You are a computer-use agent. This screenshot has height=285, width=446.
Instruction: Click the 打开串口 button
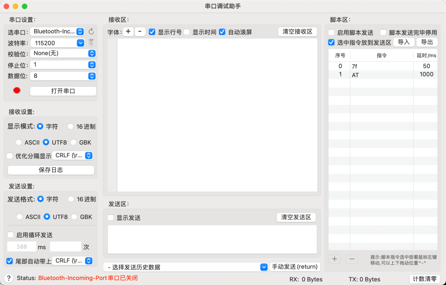point(63,91)
